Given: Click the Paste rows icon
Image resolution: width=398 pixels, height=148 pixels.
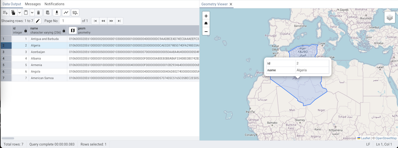Looking at the screenshot, I should pyautogui.click(x=26, y=13).
